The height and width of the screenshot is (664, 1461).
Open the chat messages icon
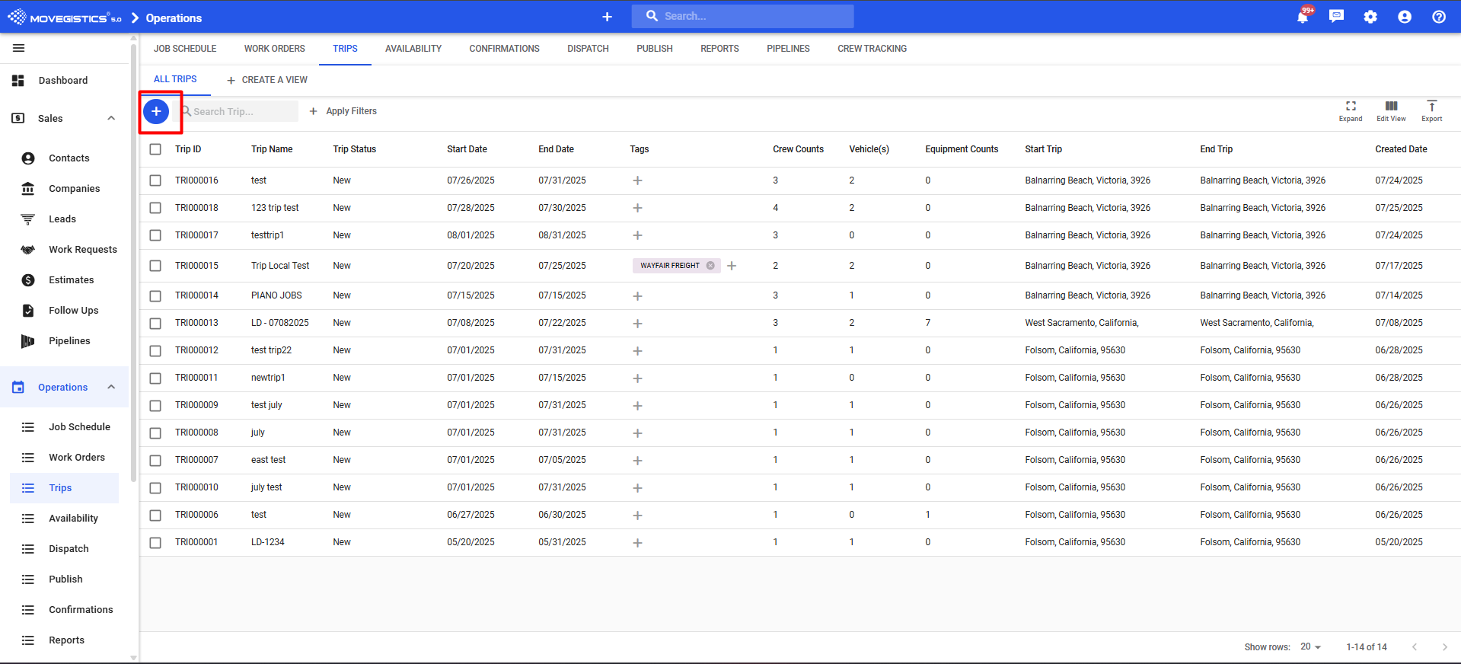[x=1336, y=17]
